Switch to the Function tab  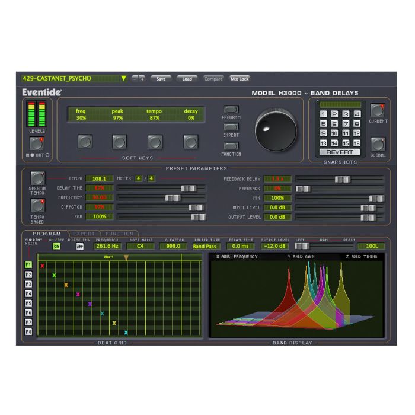[x=120, y=234]
